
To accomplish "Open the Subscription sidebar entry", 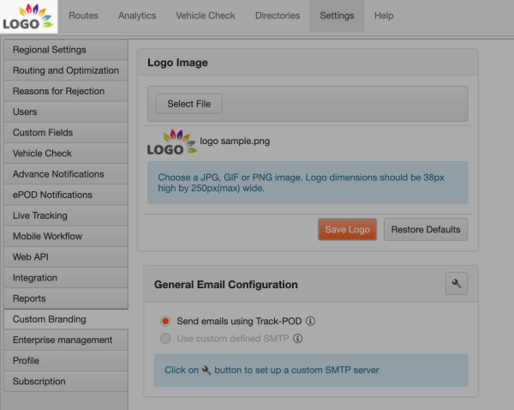I will coord(66,382).
